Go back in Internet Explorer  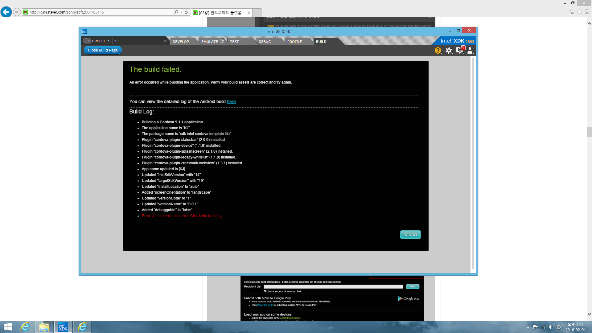[6, 12]
